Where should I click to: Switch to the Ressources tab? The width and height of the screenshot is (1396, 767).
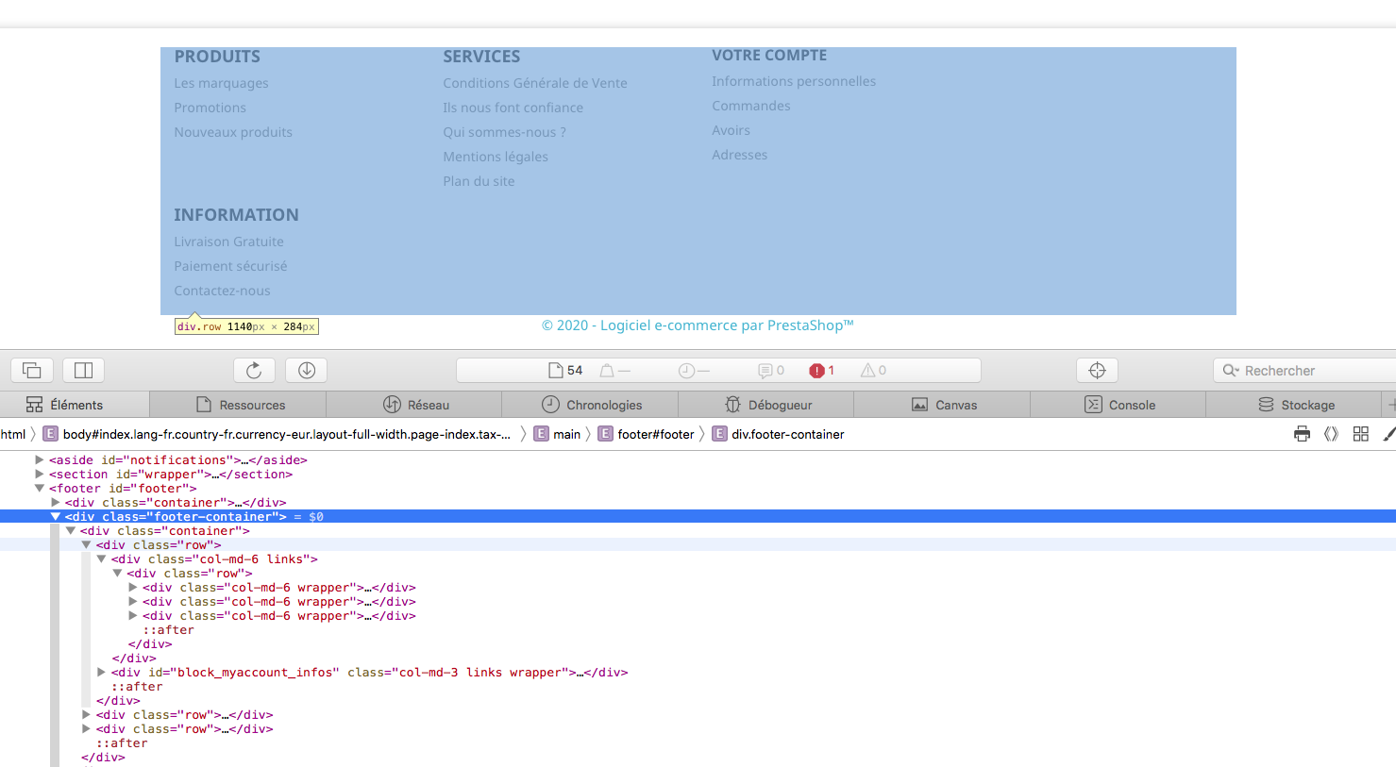(238, 405)
